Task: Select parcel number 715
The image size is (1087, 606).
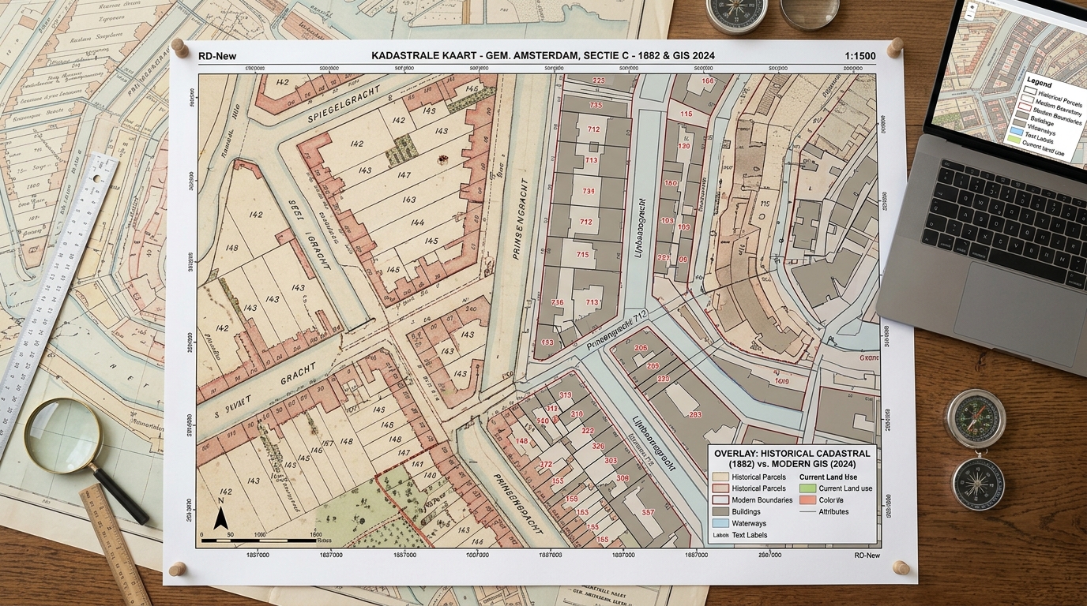Action: pos(583,254)
